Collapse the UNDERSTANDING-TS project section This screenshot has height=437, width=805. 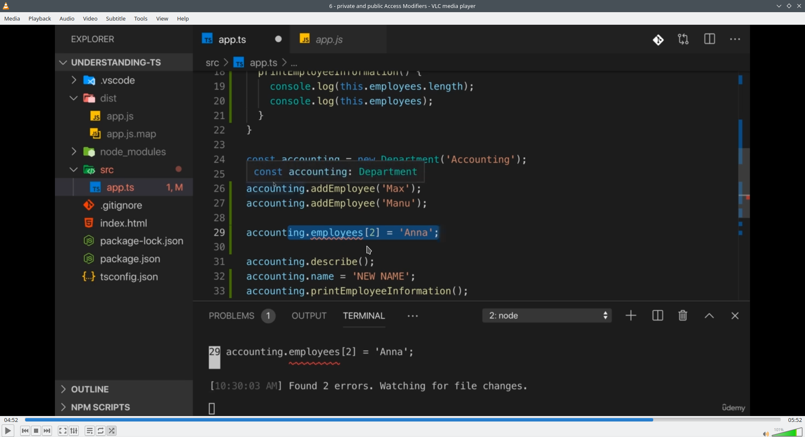tap(124, 62)
